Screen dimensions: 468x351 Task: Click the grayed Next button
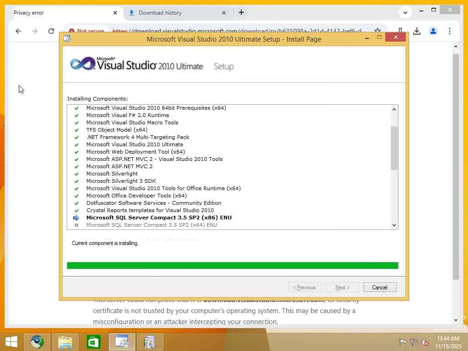pos(342,287)
